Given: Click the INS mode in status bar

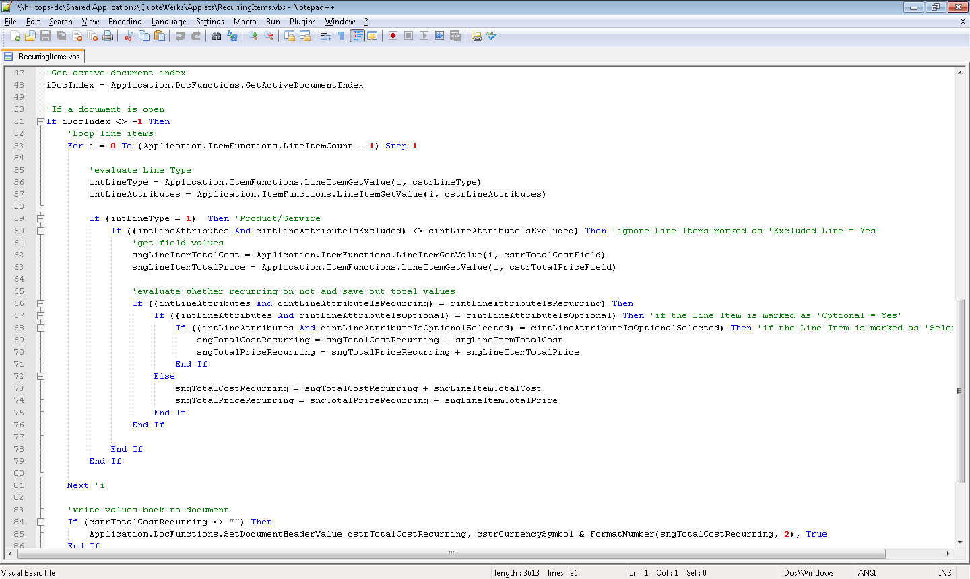Looking at the screenshot, I should point(944,573).
